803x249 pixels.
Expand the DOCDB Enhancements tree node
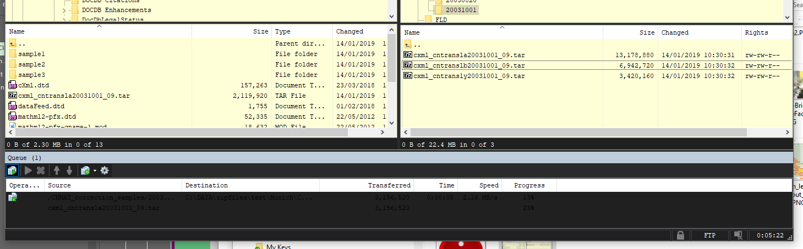(64, 10)
